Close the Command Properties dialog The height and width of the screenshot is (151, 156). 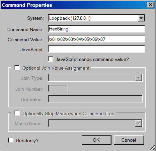150,5
